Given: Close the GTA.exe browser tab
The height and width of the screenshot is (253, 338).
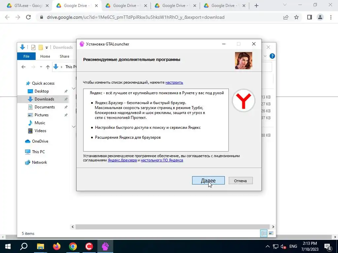Looking at the screenshot, I should [48, 6].
